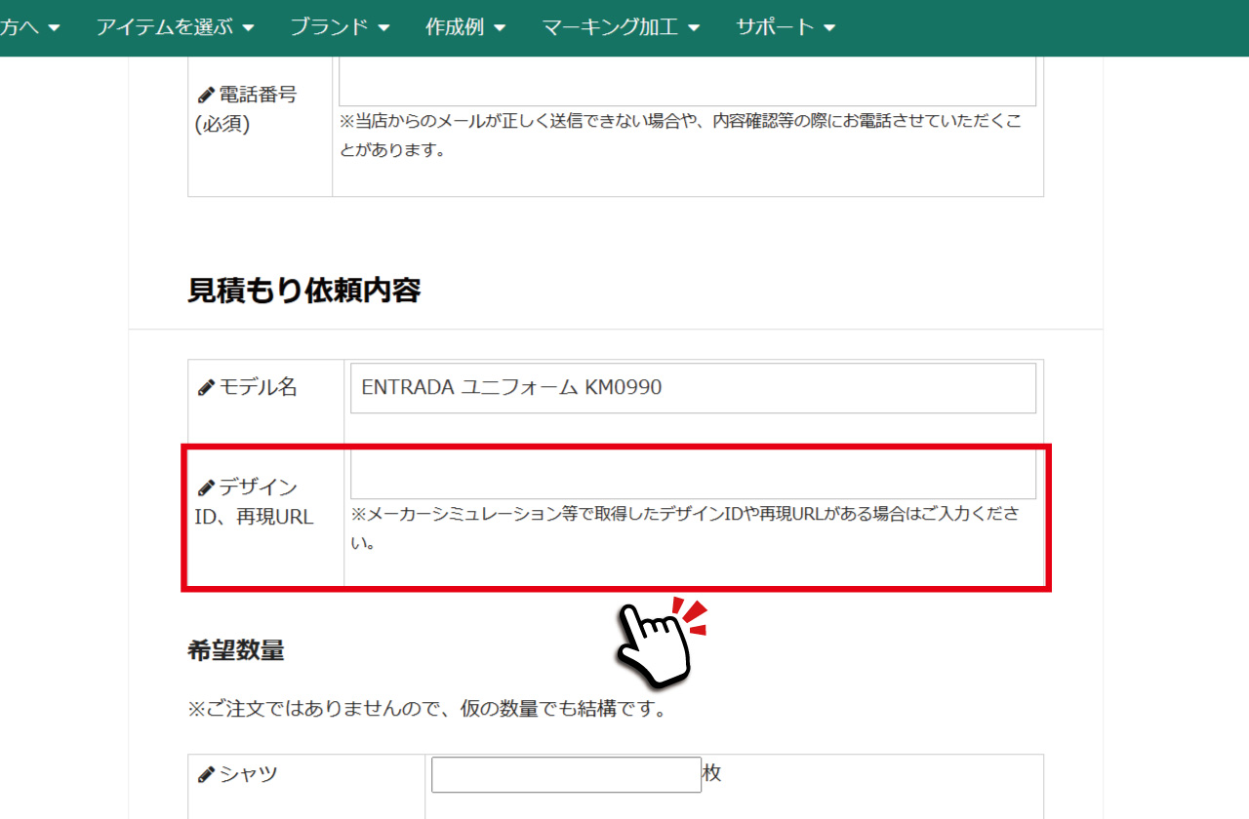Expand the 方へ dropdown arrow

click(54, 28)
